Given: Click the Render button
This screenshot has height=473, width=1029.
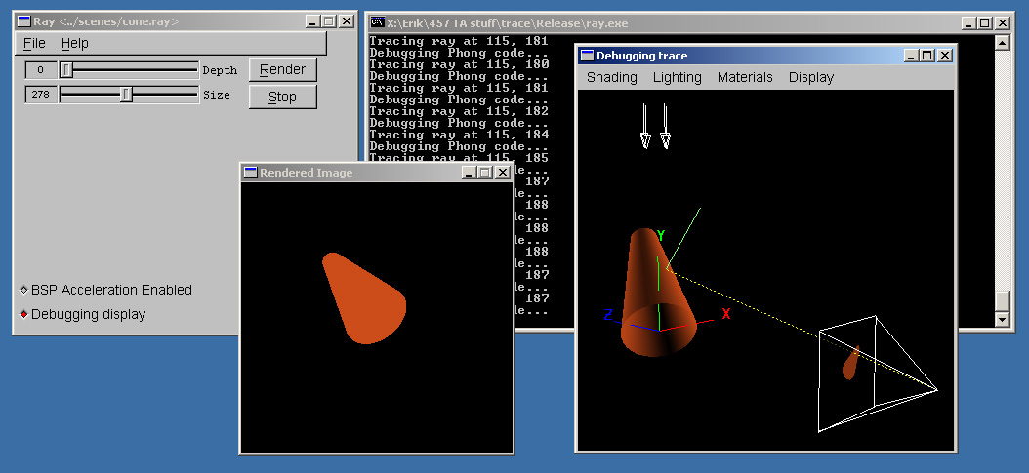Looking at the screenshot, I should tap(282, 69).
